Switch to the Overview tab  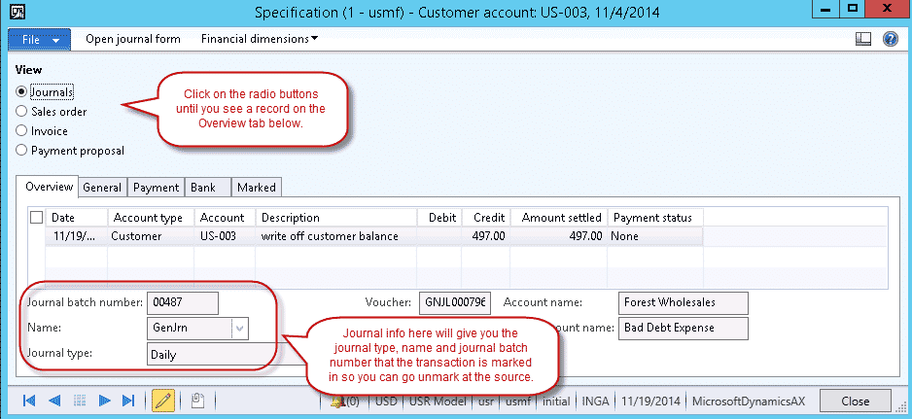(49, 187)
